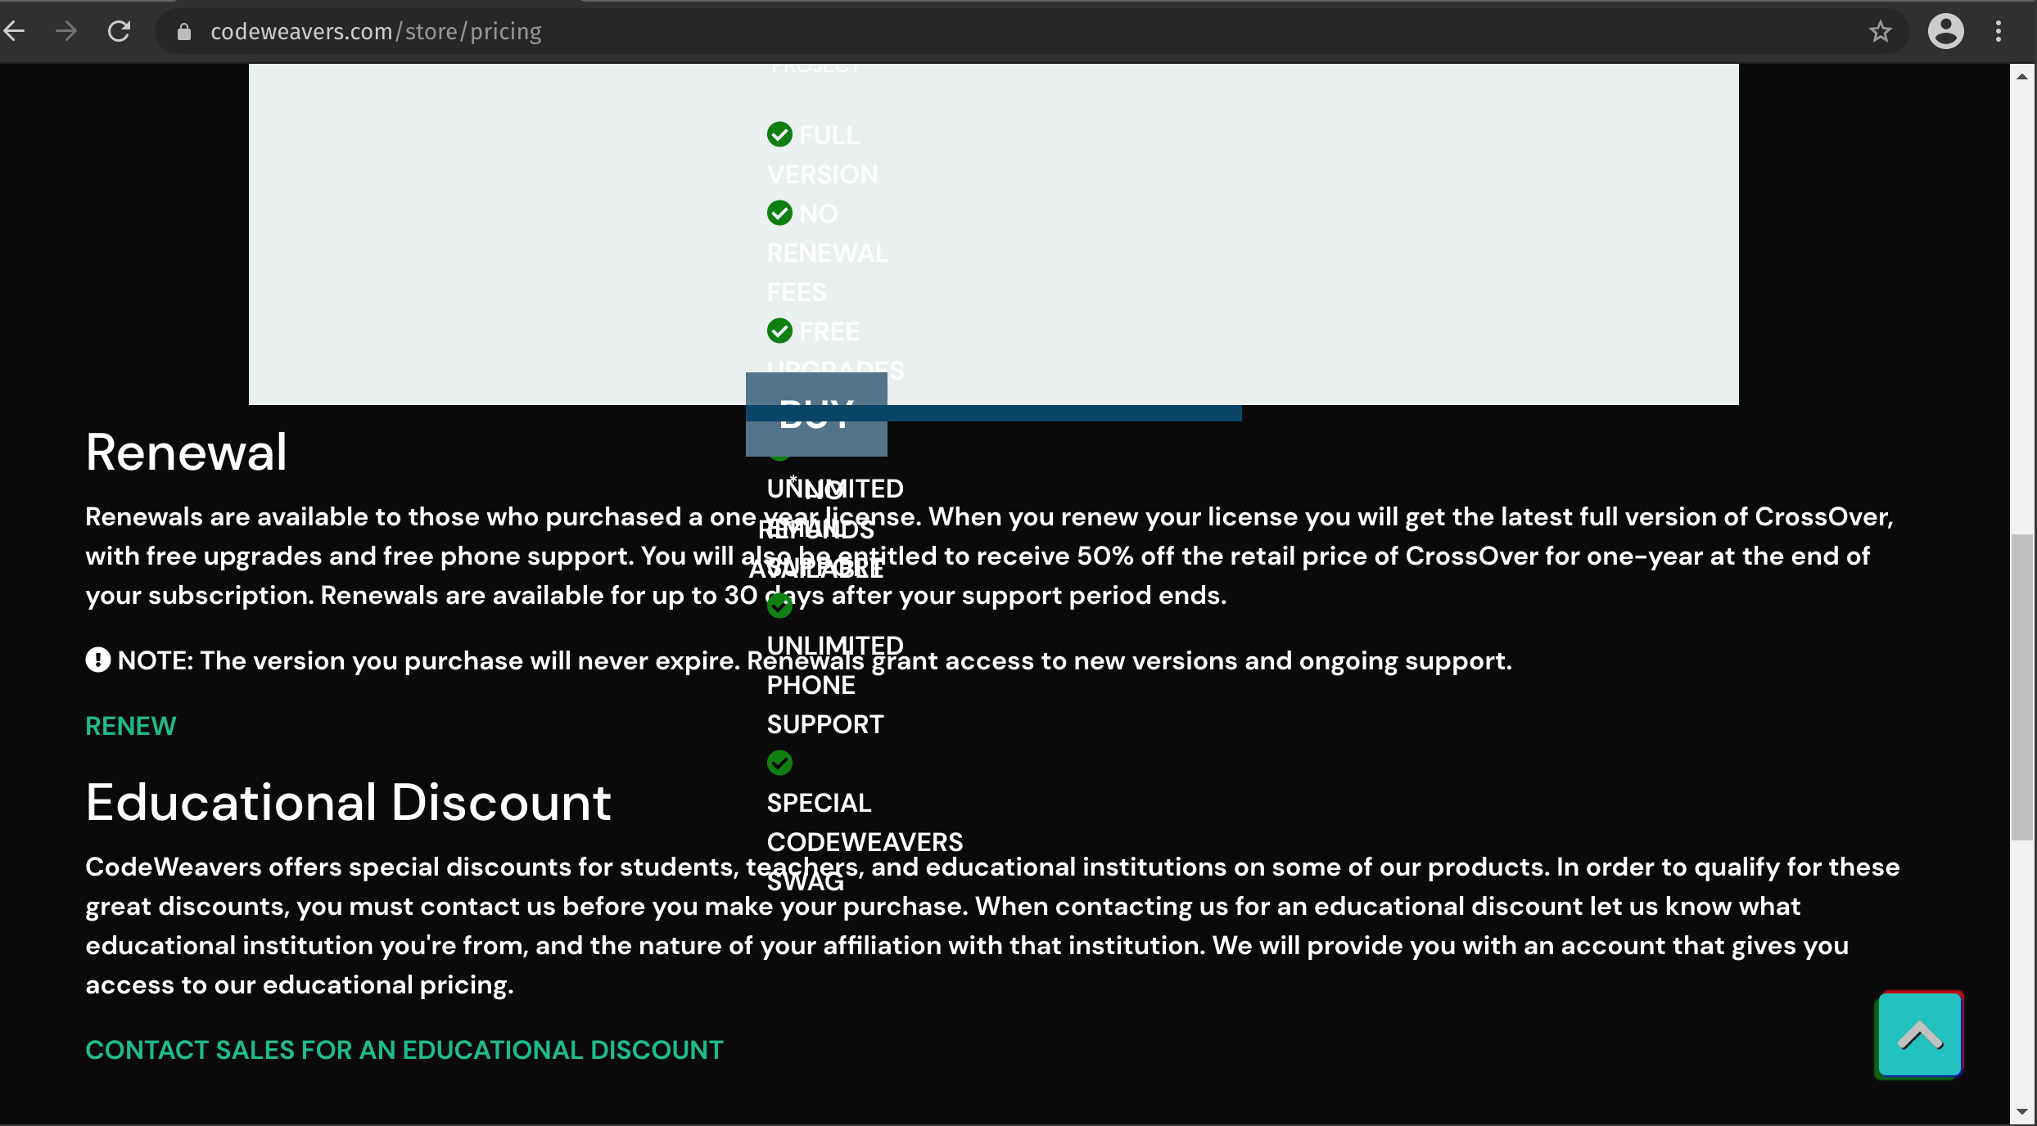Click the browser forward arrow

pos(65,31)
